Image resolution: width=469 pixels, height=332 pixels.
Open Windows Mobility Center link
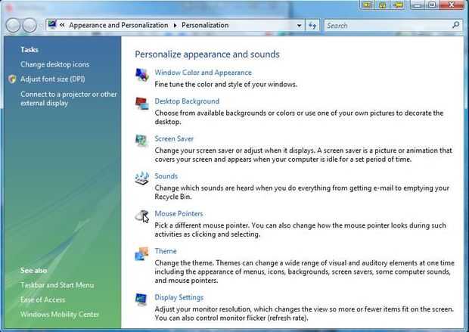60,315
